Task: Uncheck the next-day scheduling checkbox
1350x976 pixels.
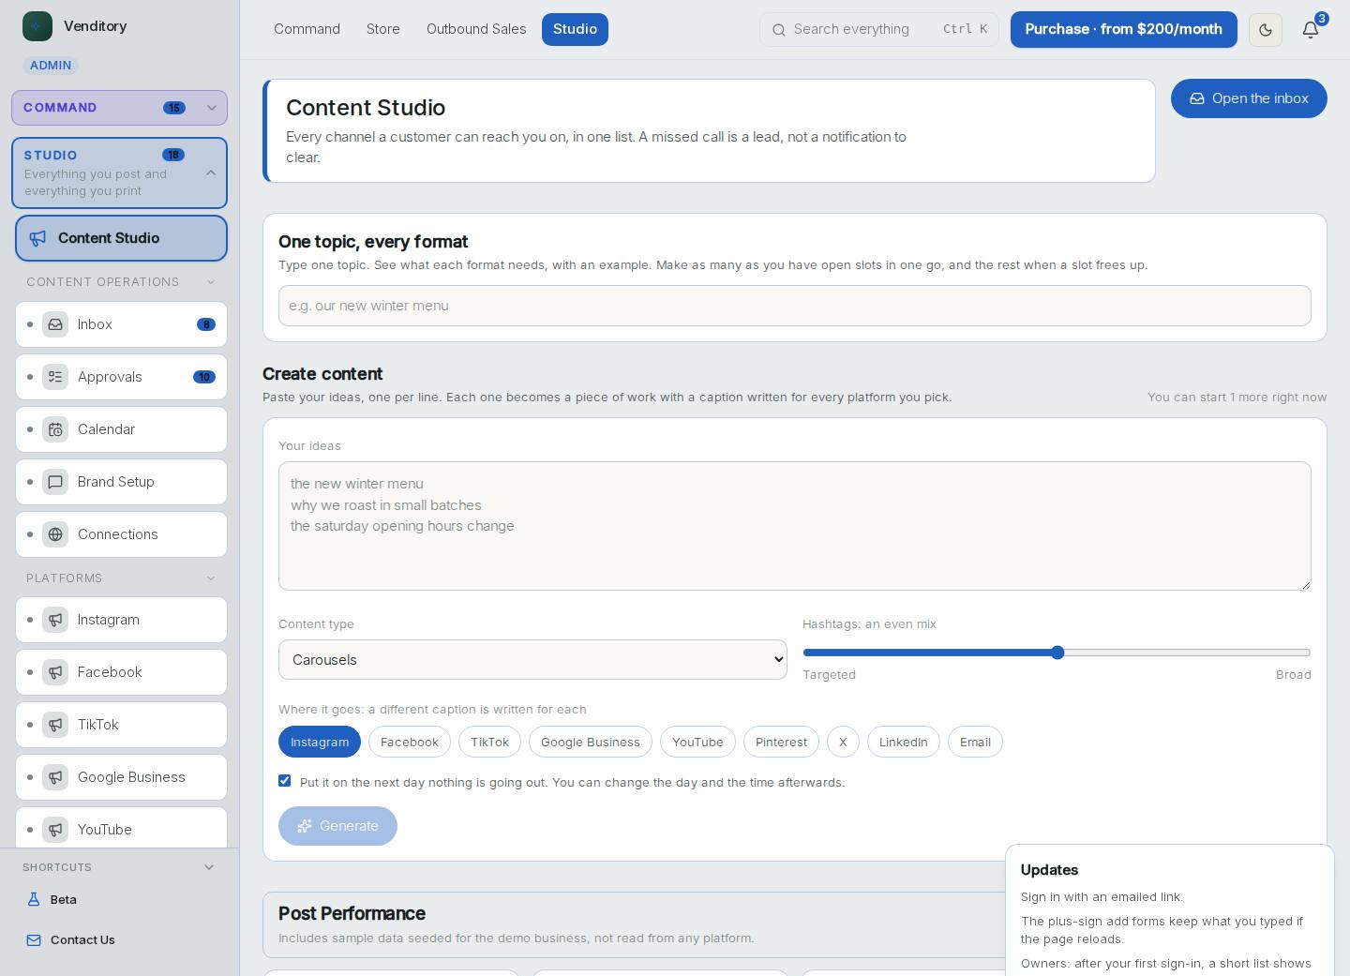Action: pos(285,781)
